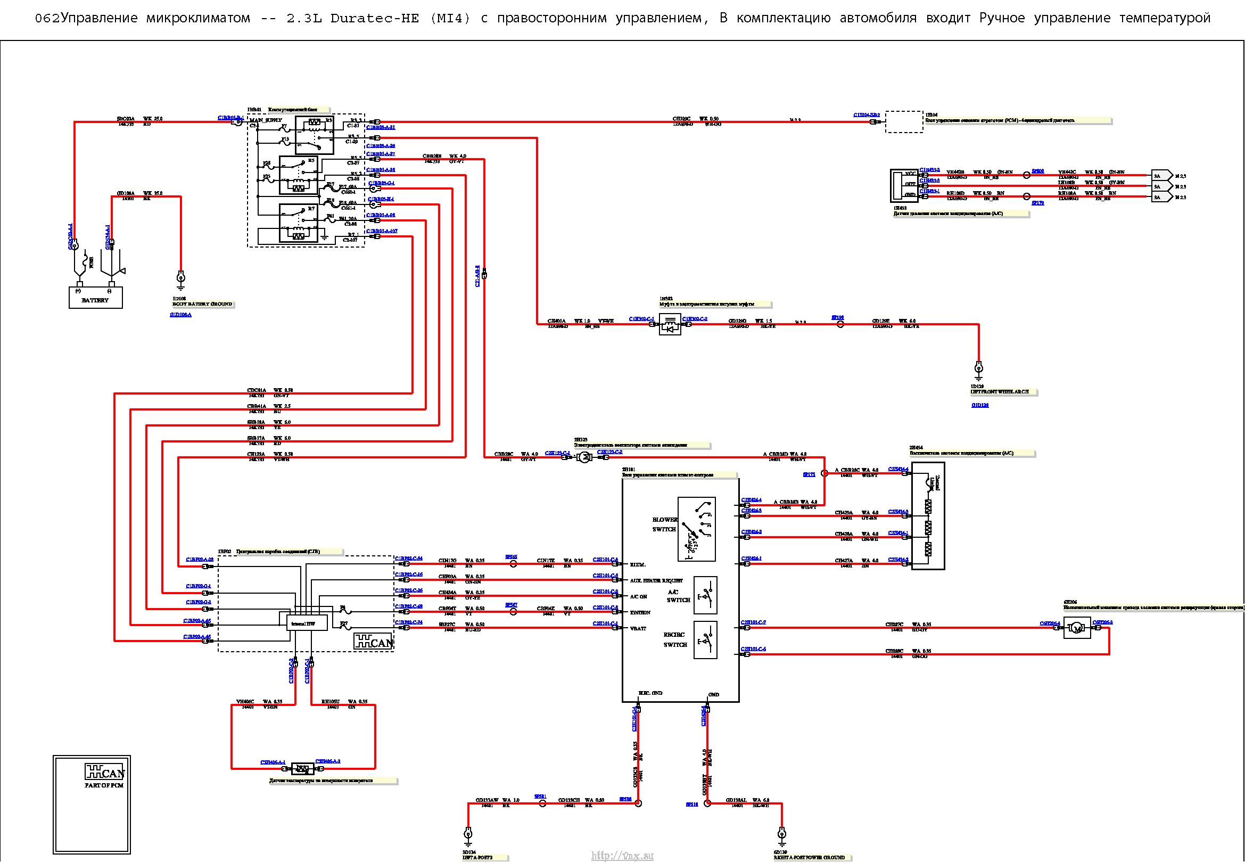
Task: Click the BLOWER SWITCH label
Action: click(665, 525)
